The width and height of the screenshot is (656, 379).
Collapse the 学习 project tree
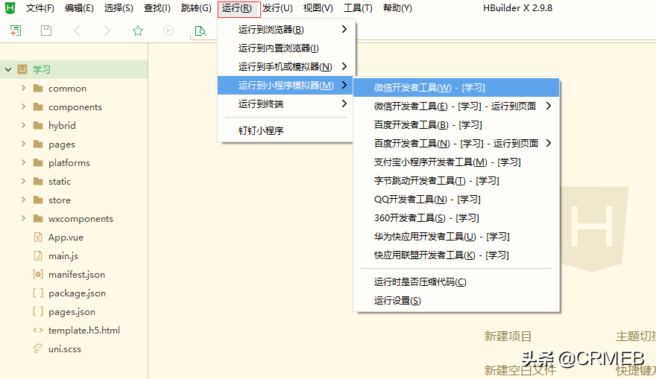[8, 69]
